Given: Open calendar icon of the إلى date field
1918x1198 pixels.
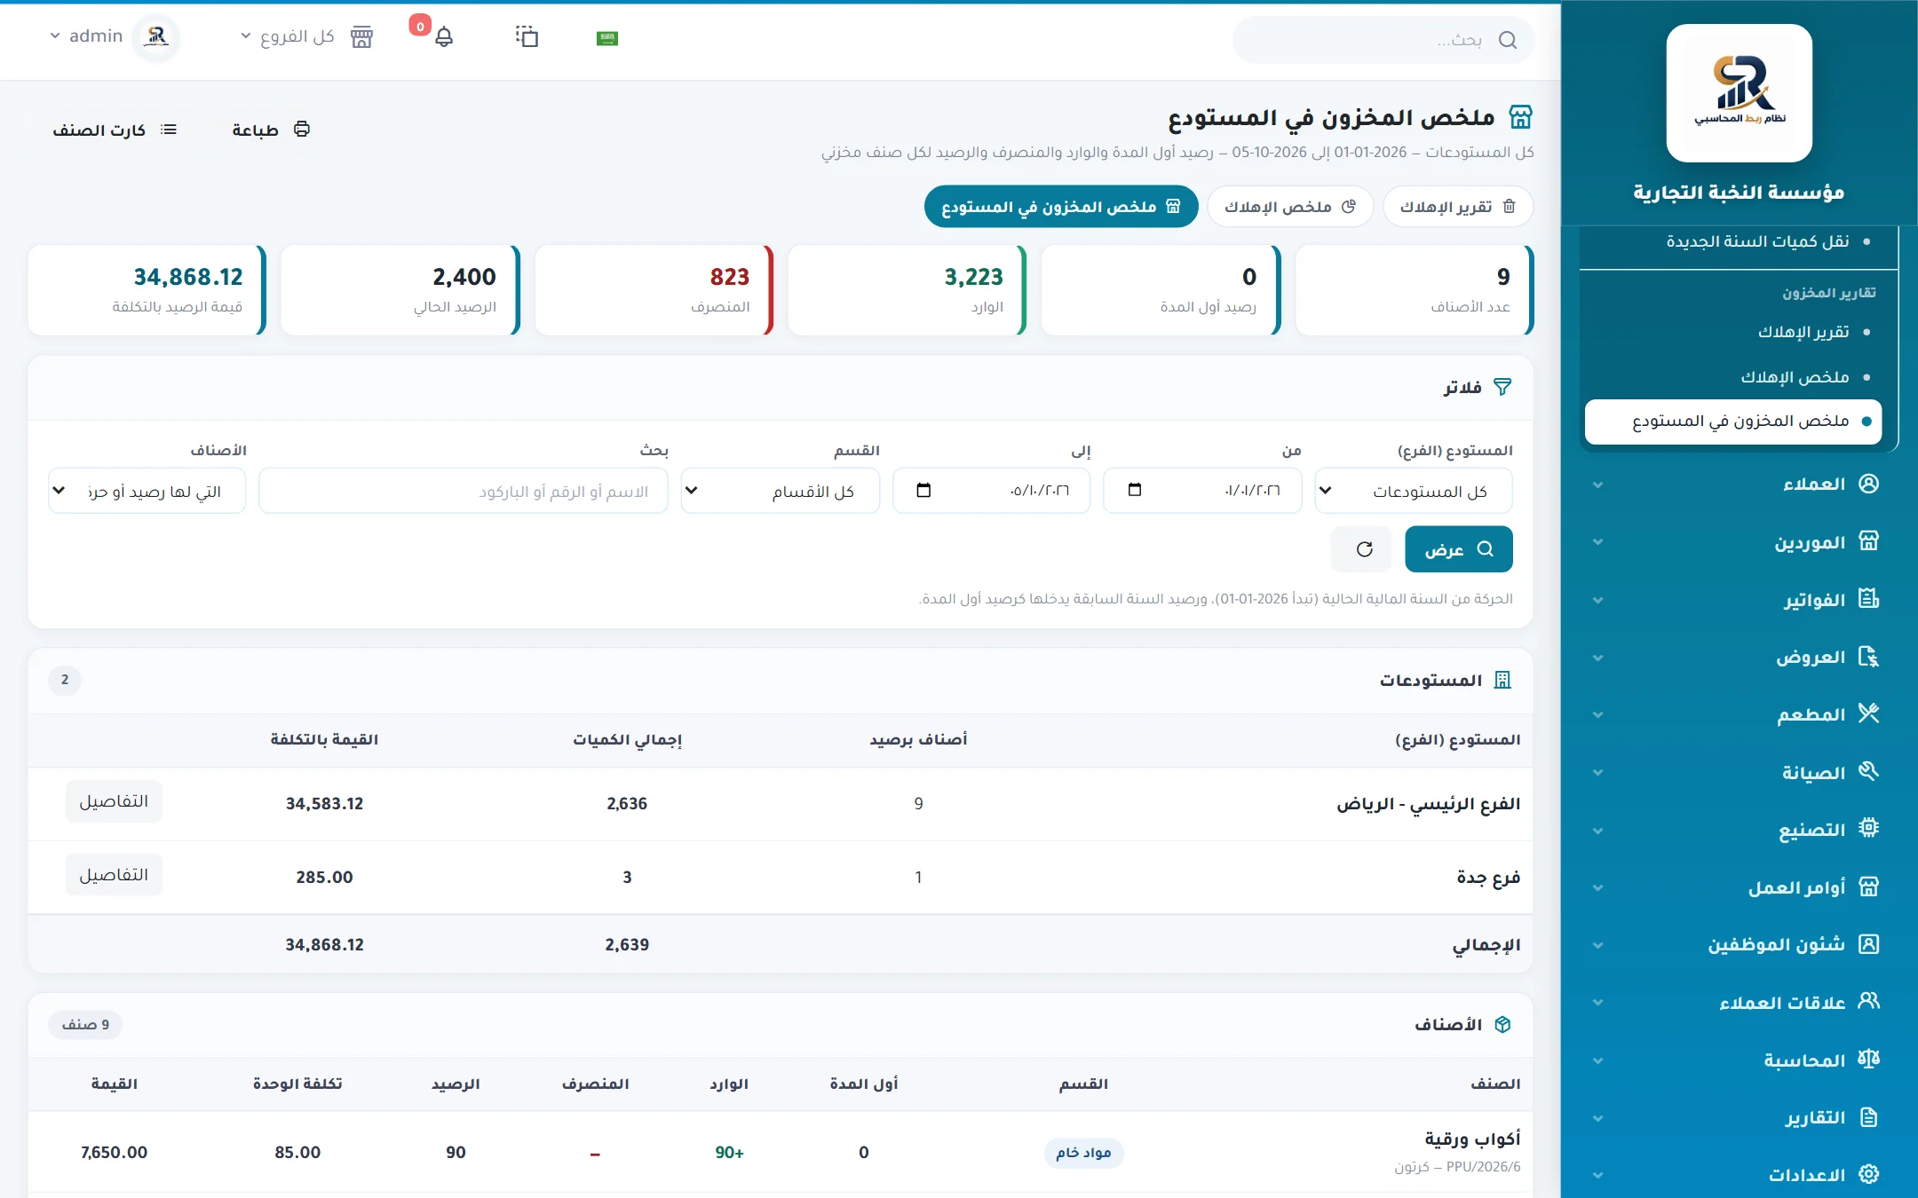Looking at the screenshot, I should pos(923,490).
